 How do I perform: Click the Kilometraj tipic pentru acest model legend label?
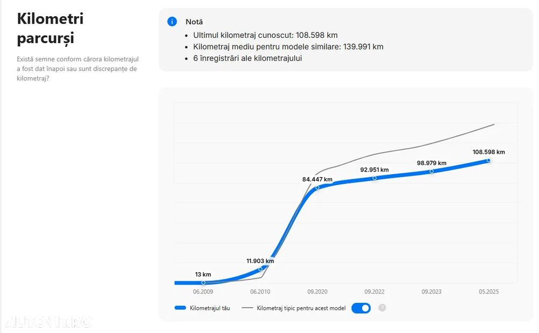tap(301, 308)
